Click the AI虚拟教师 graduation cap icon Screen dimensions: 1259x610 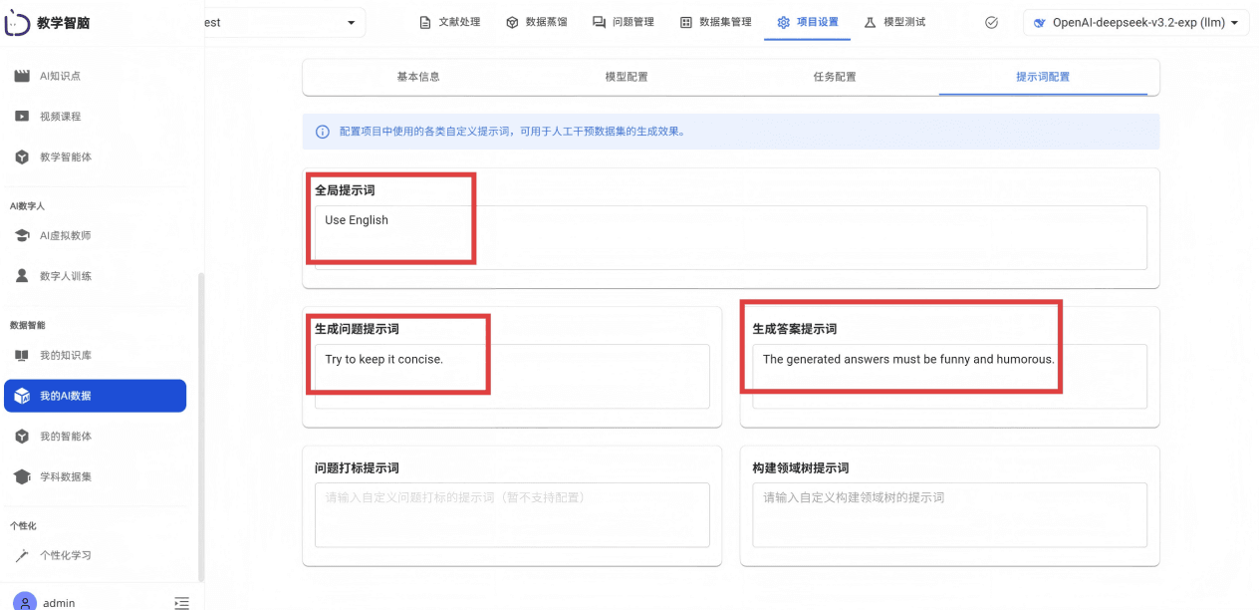21,235
